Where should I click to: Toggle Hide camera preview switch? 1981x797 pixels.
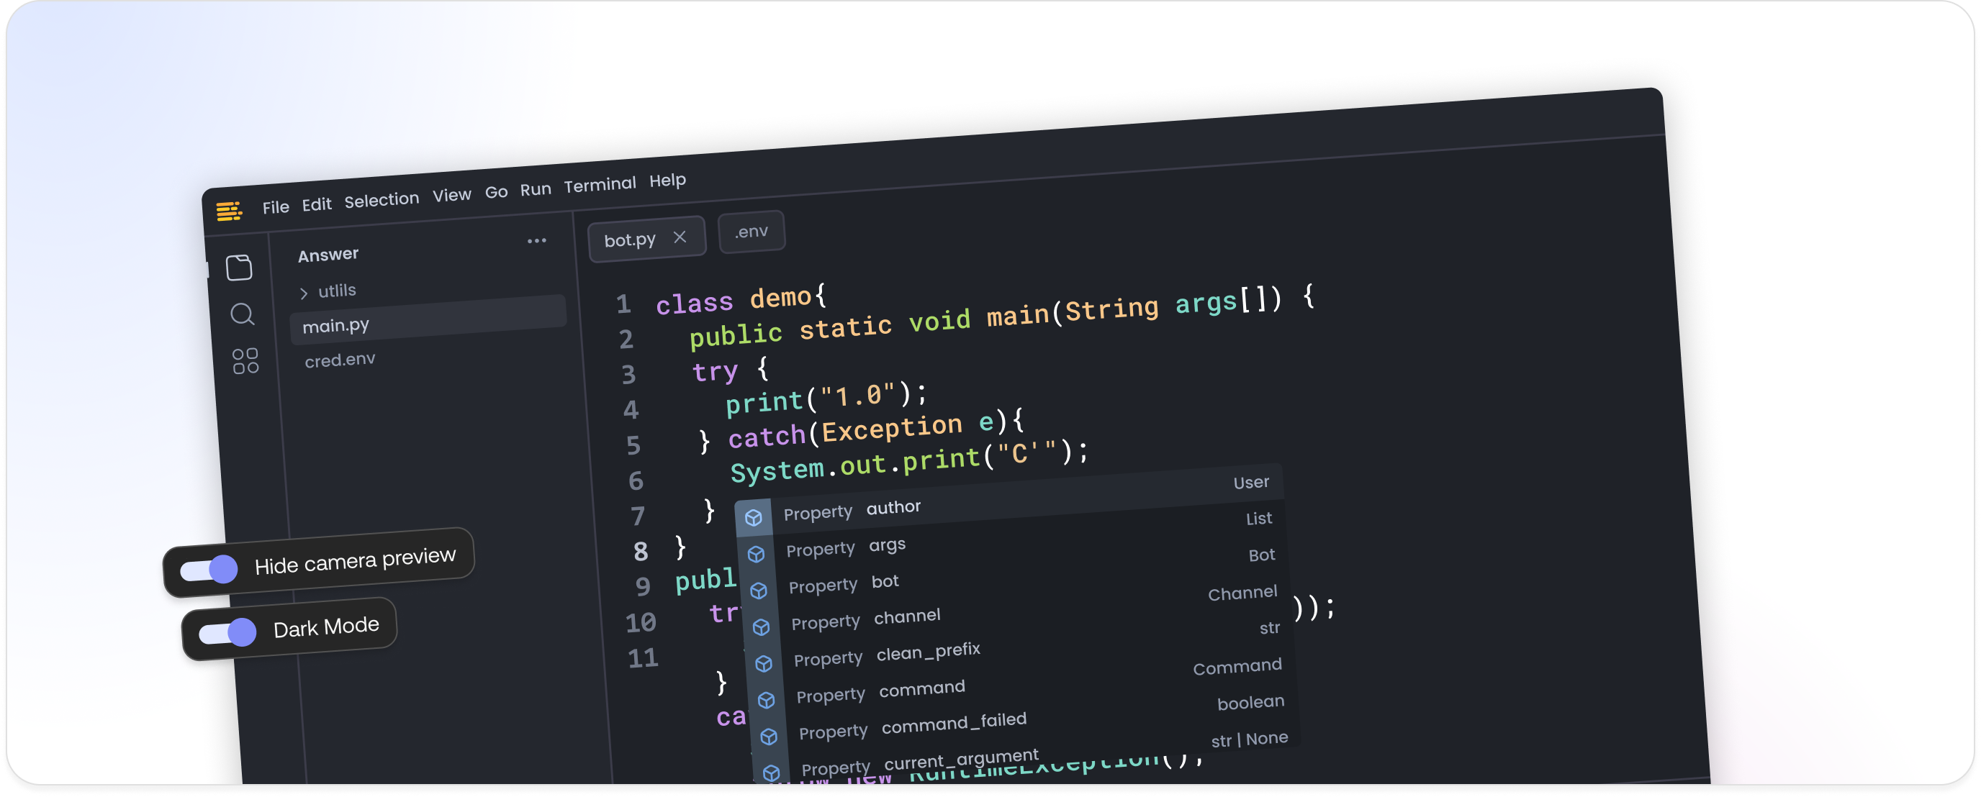point(209,570)
